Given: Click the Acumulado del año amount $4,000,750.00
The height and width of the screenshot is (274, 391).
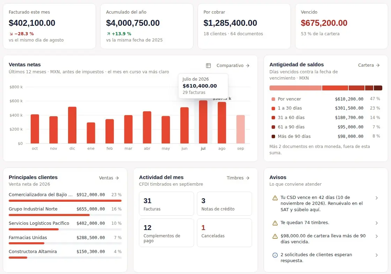Looking at the screenshot, I should coord(133,23).
